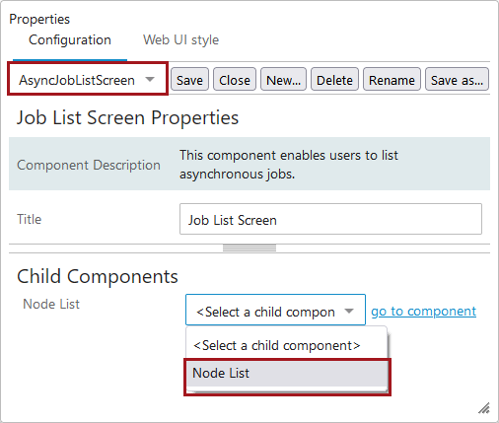499x423 pixels.
Task: Follow the go to component link
Action: [423, 311]
